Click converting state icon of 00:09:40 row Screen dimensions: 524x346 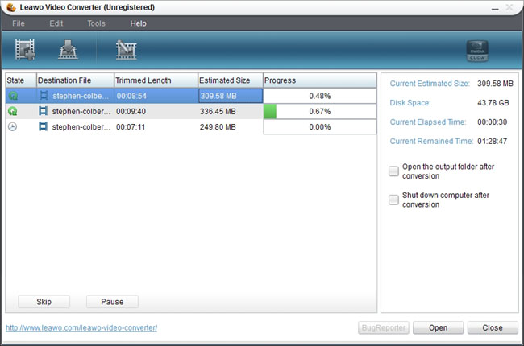(x=13, y=111)
